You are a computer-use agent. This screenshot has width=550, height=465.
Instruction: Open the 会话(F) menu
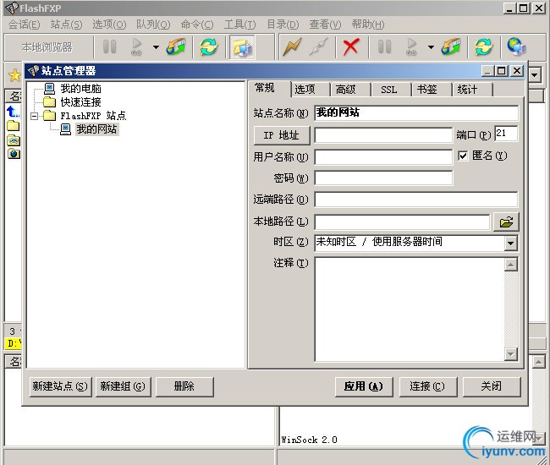coord(25,25)
